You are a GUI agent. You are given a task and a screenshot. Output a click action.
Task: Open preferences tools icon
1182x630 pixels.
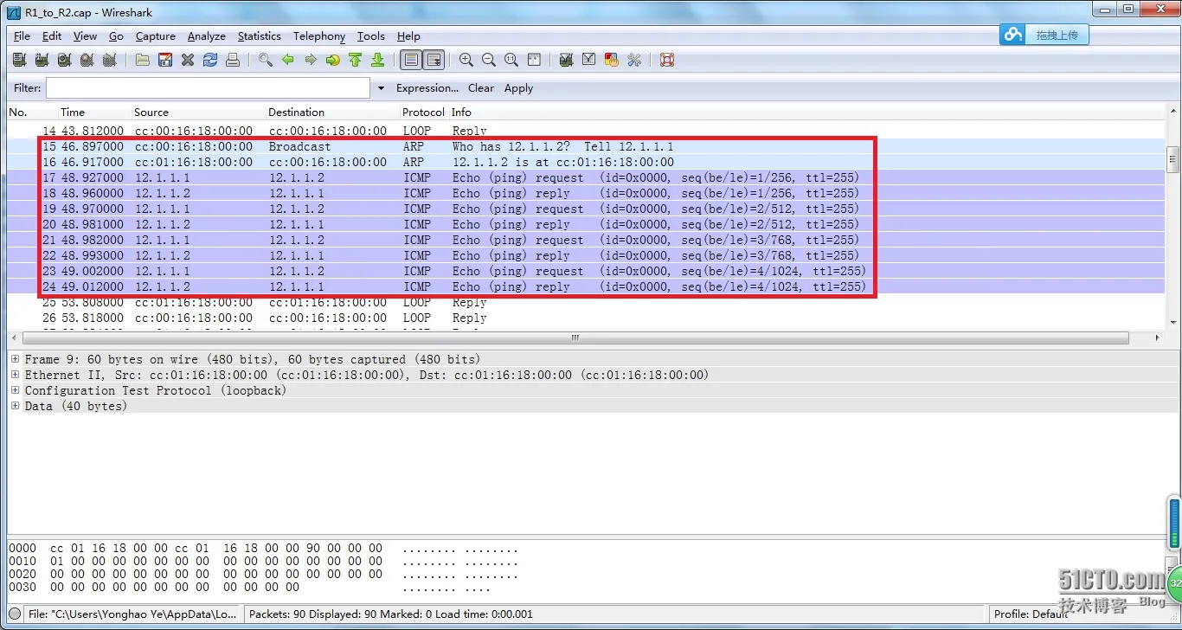coord(634,60)
